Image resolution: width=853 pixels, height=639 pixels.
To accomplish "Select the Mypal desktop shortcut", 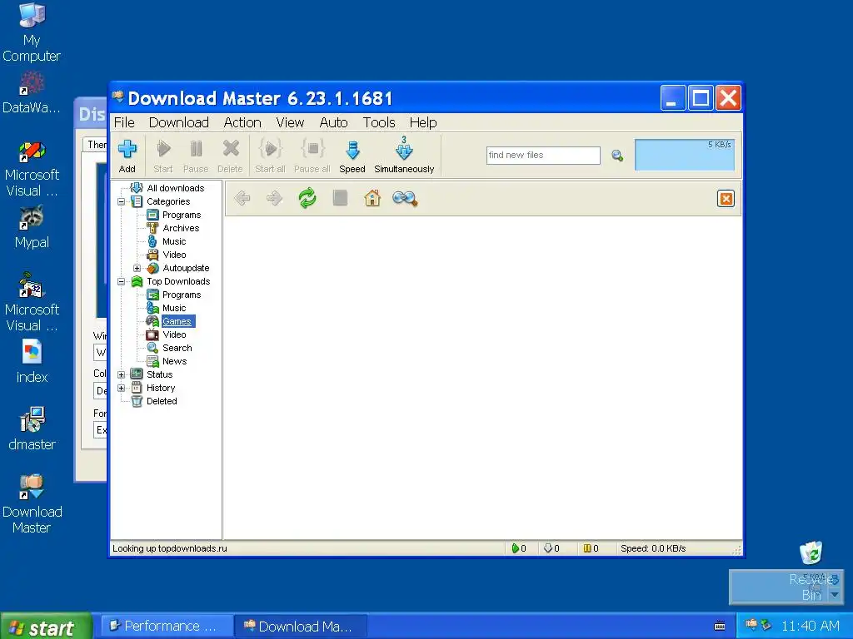I will [x=32, y=227].
